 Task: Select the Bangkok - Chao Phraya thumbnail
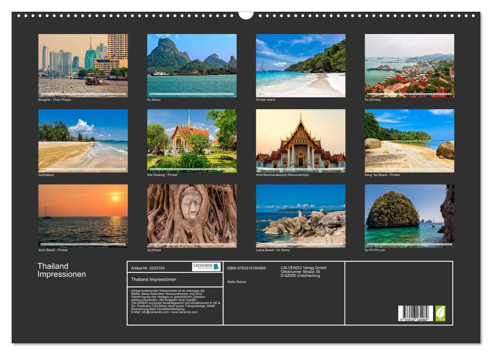click(x=83, y=65)
